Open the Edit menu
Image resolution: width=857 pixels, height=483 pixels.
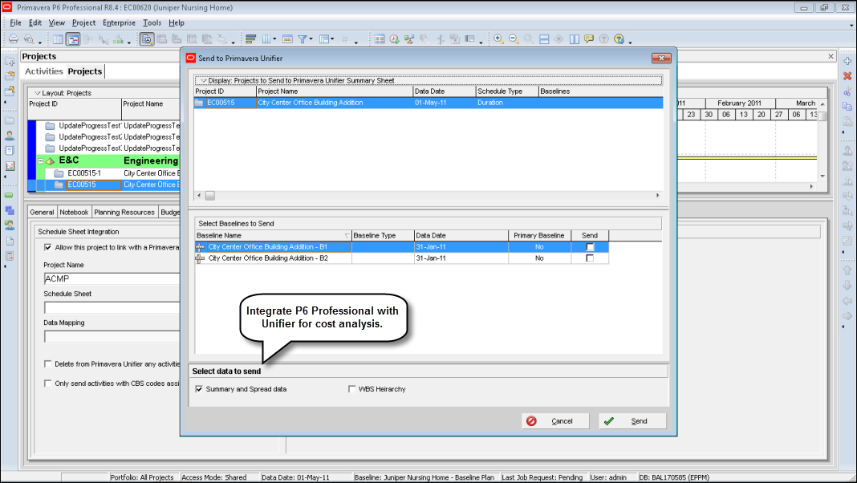click(x=35, y=23)
